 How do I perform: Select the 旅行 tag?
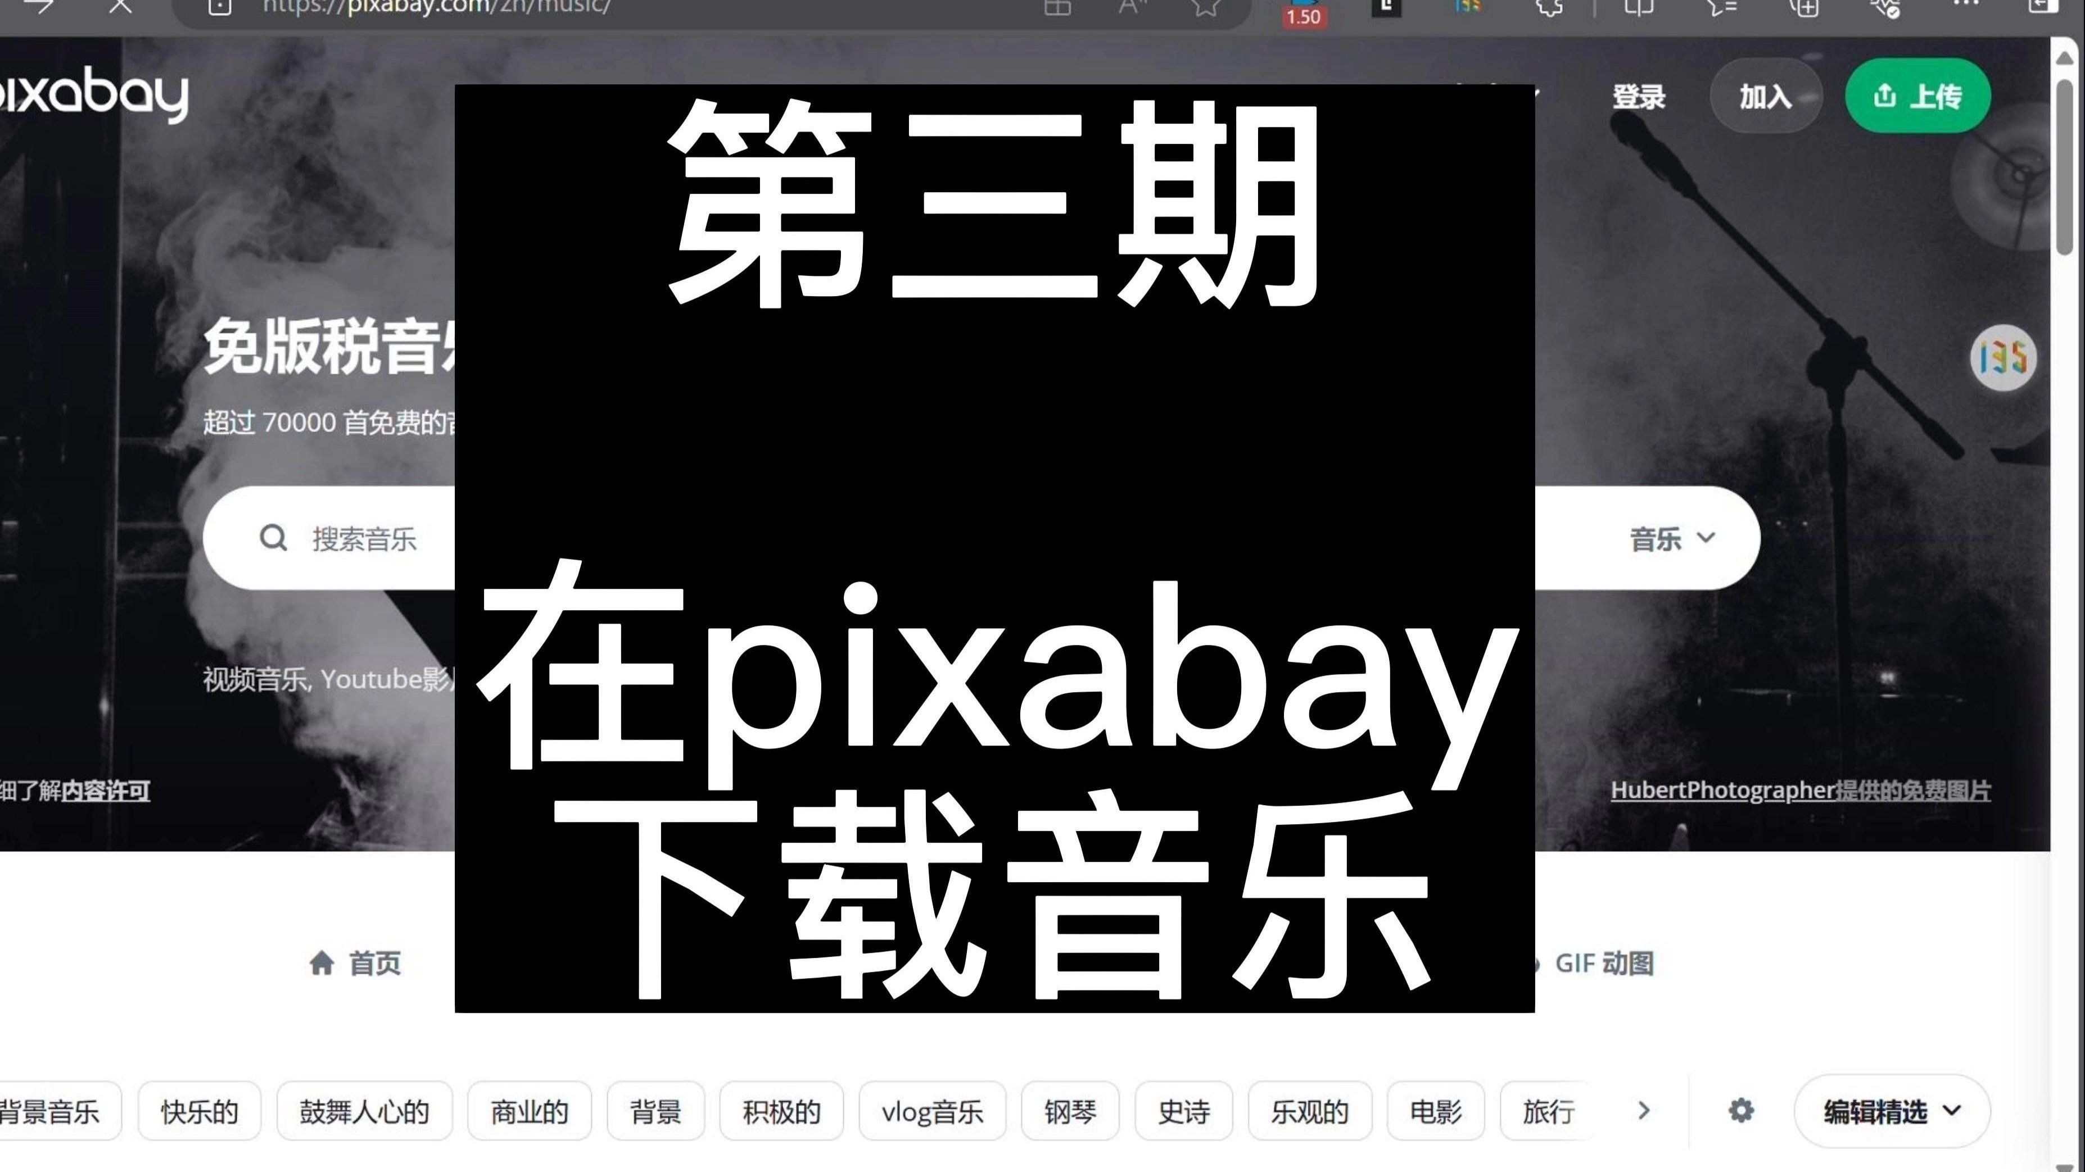tap(1548, 1111)
